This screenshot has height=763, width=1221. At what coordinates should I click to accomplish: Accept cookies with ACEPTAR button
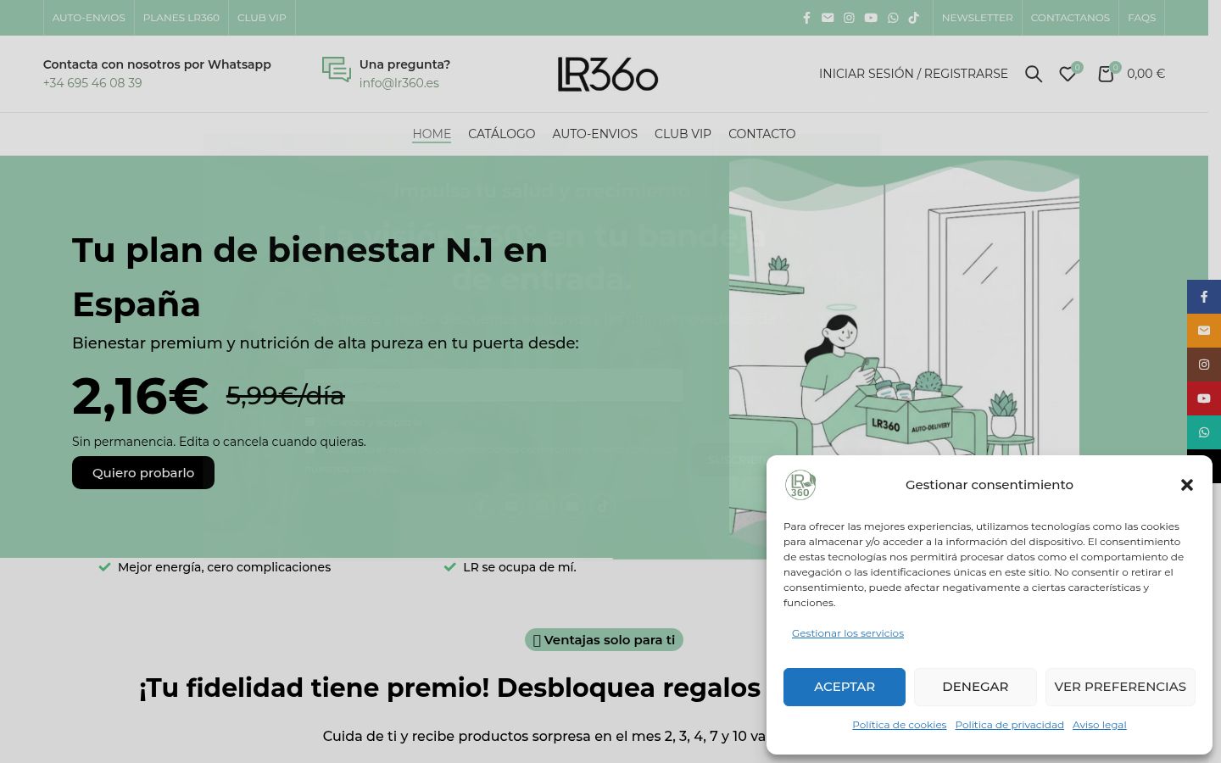point(845,687)
